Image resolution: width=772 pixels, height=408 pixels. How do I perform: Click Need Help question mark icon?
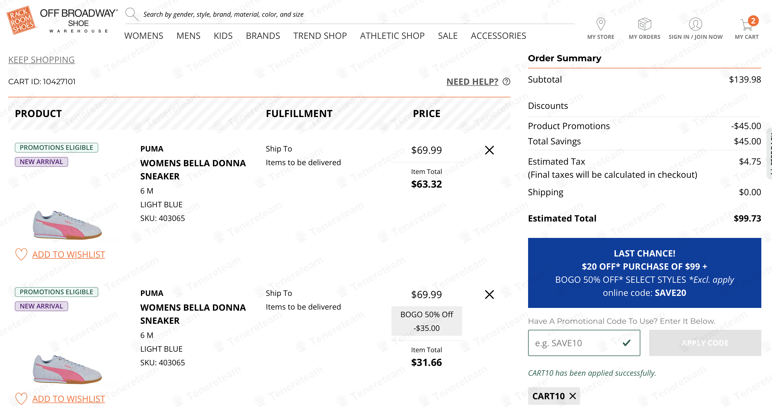point(506,81)
